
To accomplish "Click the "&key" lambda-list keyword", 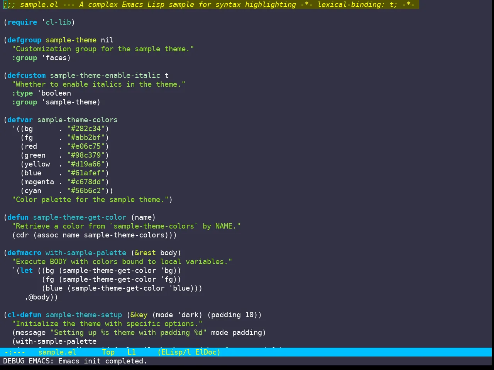I will coord(139,315).
